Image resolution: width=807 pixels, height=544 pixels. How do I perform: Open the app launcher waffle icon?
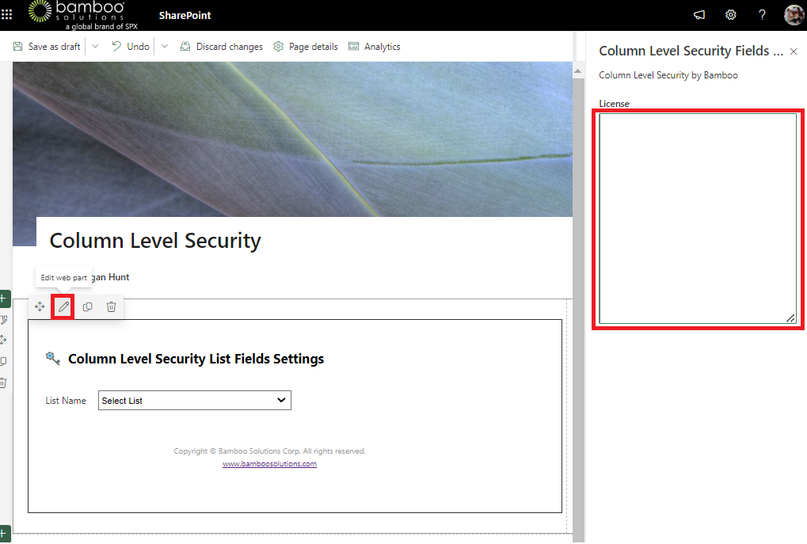click(x=6, y=15)
